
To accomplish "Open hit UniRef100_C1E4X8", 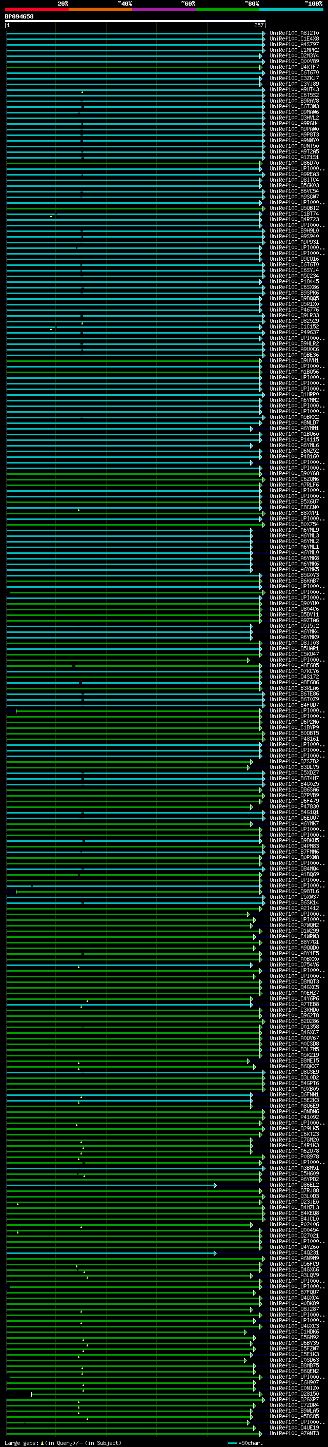I will 294,39.
